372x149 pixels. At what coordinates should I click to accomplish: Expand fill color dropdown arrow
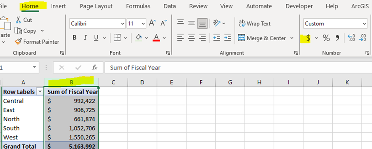pos(147,38)
